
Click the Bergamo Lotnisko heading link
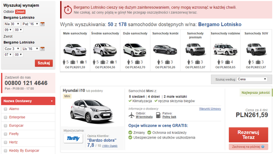[220, 24]
